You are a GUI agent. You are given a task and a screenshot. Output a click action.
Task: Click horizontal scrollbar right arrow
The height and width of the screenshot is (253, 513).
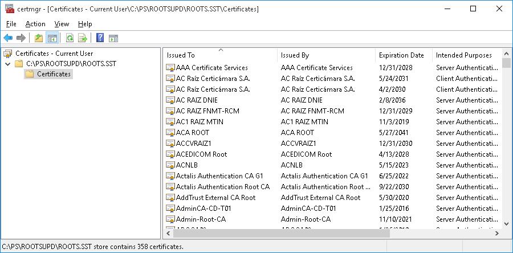[497, 233]
